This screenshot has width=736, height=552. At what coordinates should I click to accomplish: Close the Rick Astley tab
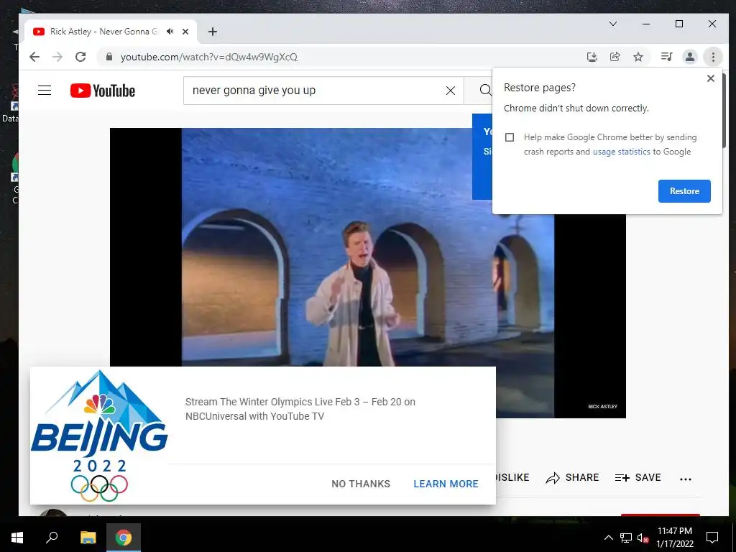185,32
